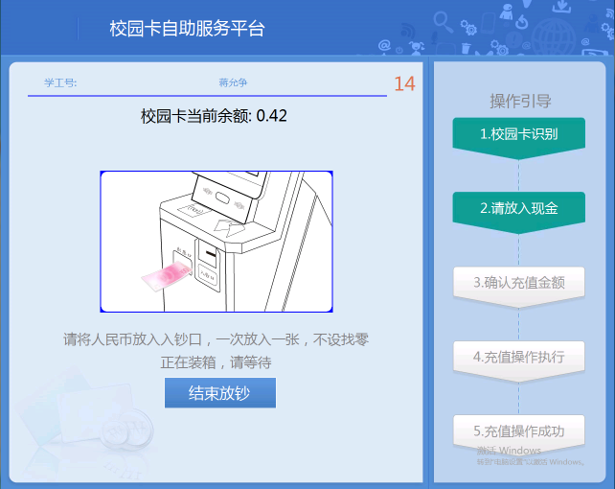The height and width of the screenshot is (489, 615).
Task: Click the 校园卡当前余额 balance text
Action: (214, 116)
